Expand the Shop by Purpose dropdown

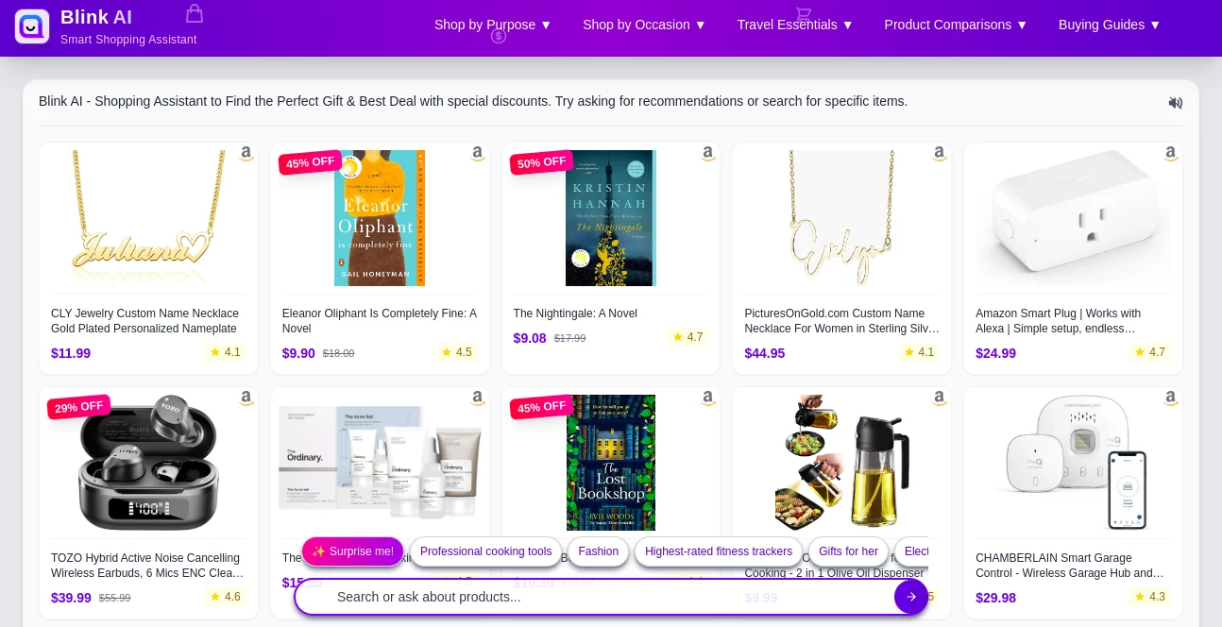point(491,25)
